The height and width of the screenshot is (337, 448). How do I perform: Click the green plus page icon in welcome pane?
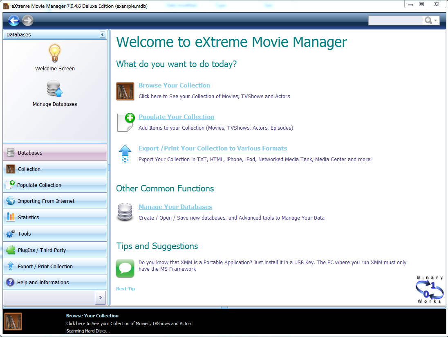click(x=126, y=122)
